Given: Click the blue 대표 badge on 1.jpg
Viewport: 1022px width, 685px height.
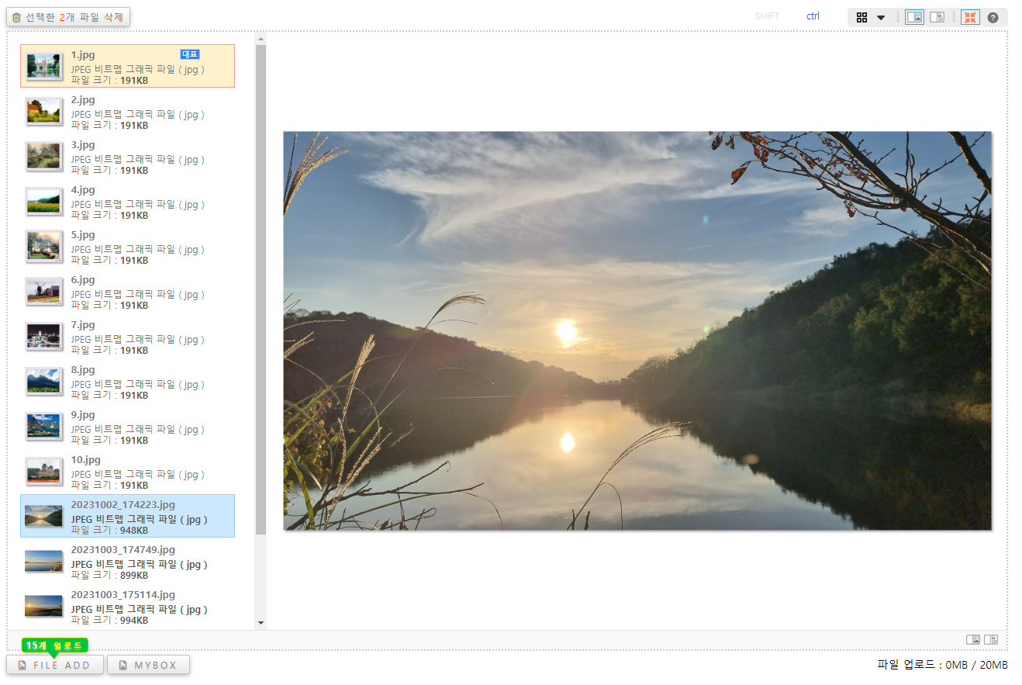Looking at the screenshot, I should tap(190, 54).
